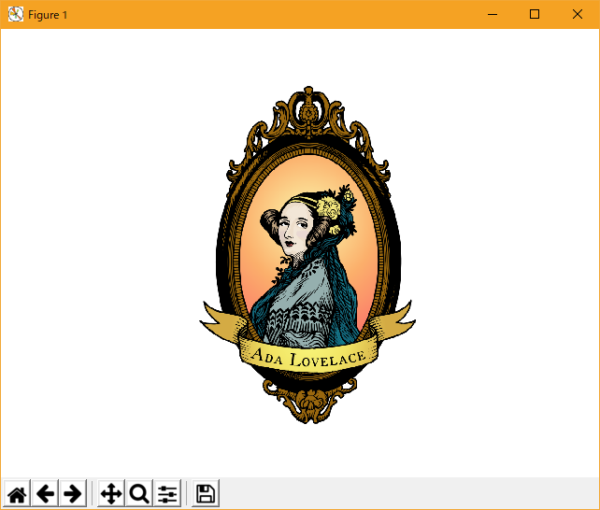
Task: Close the Figure 1 window
Action: (578, 14)
